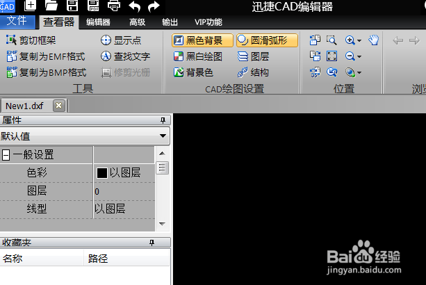Click the browse forward arrow

(414, 41)
